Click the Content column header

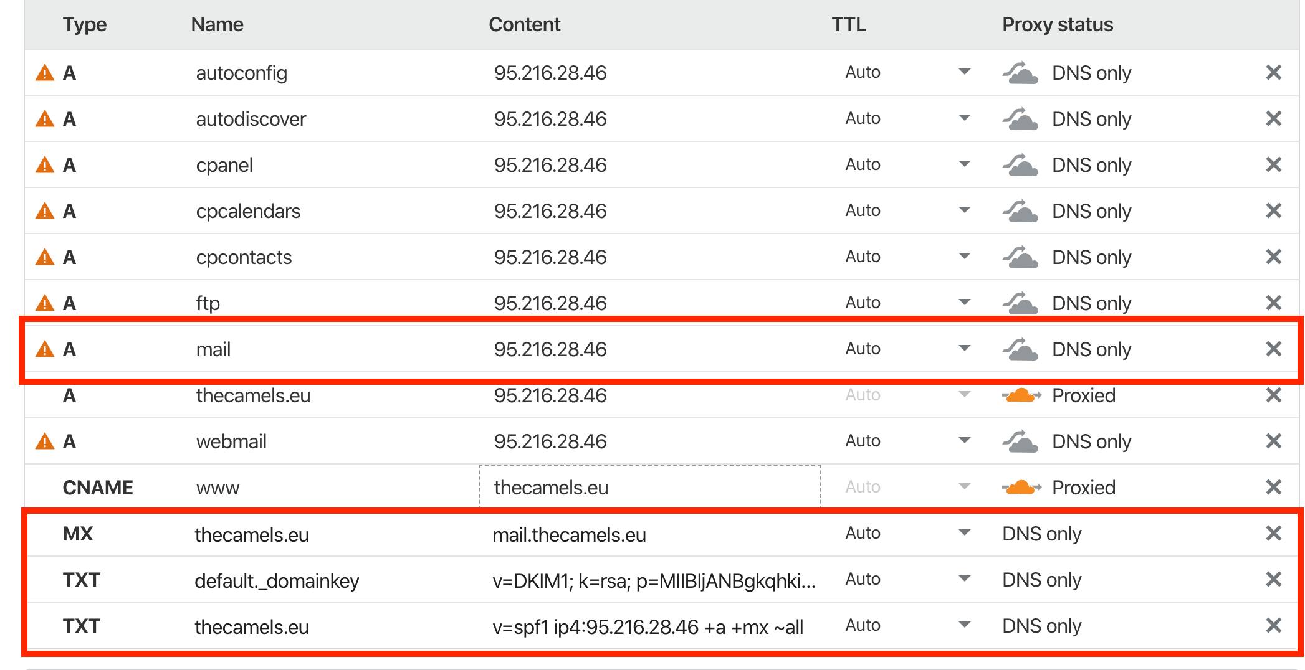(525, 24)
